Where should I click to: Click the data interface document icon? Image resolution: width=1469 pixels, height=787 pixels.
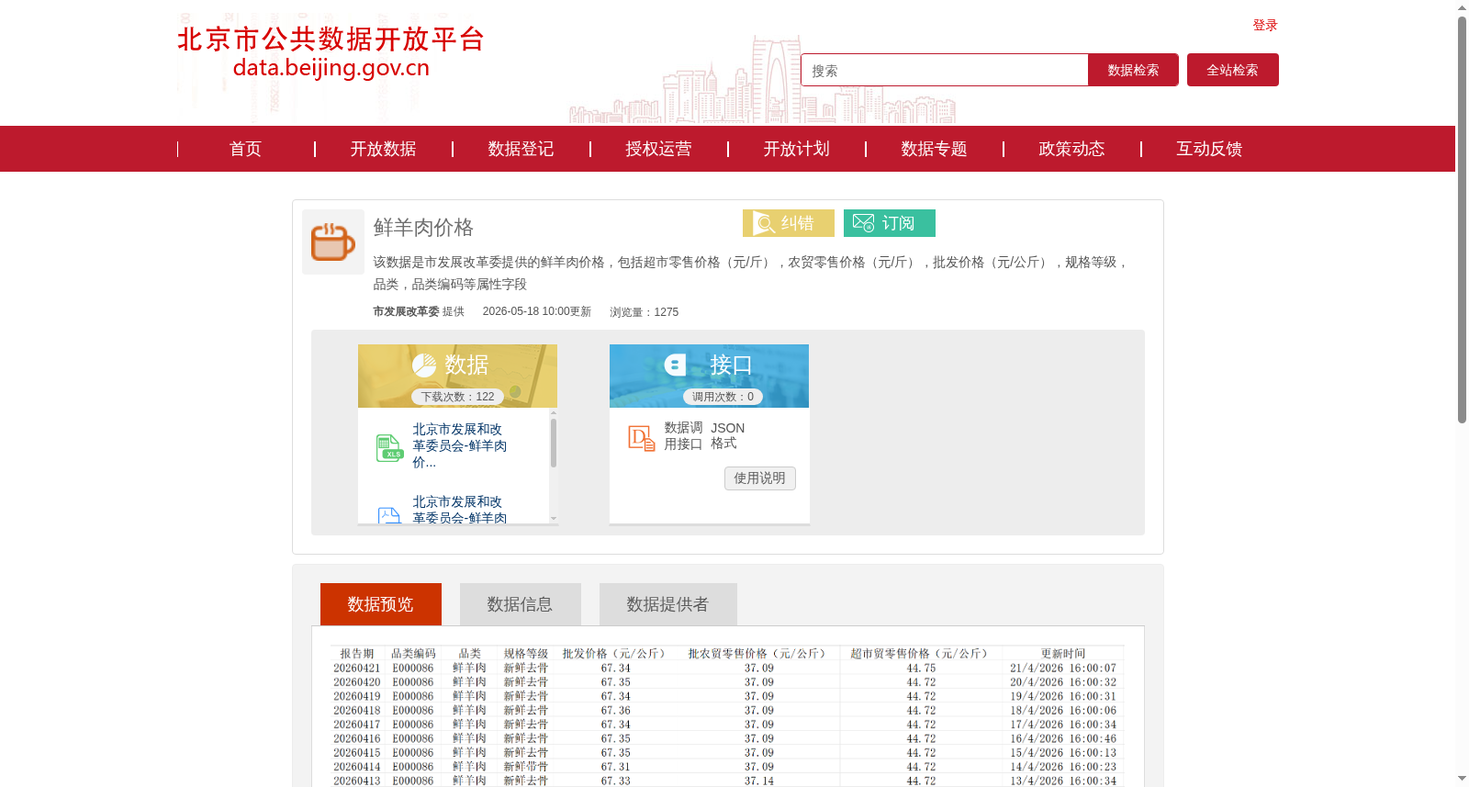641,438
